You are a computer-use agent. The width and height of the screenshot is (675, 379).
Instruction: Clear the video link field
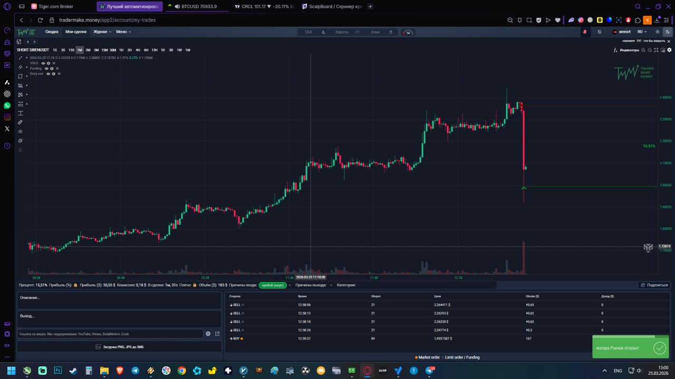click(x=208, y=334)
